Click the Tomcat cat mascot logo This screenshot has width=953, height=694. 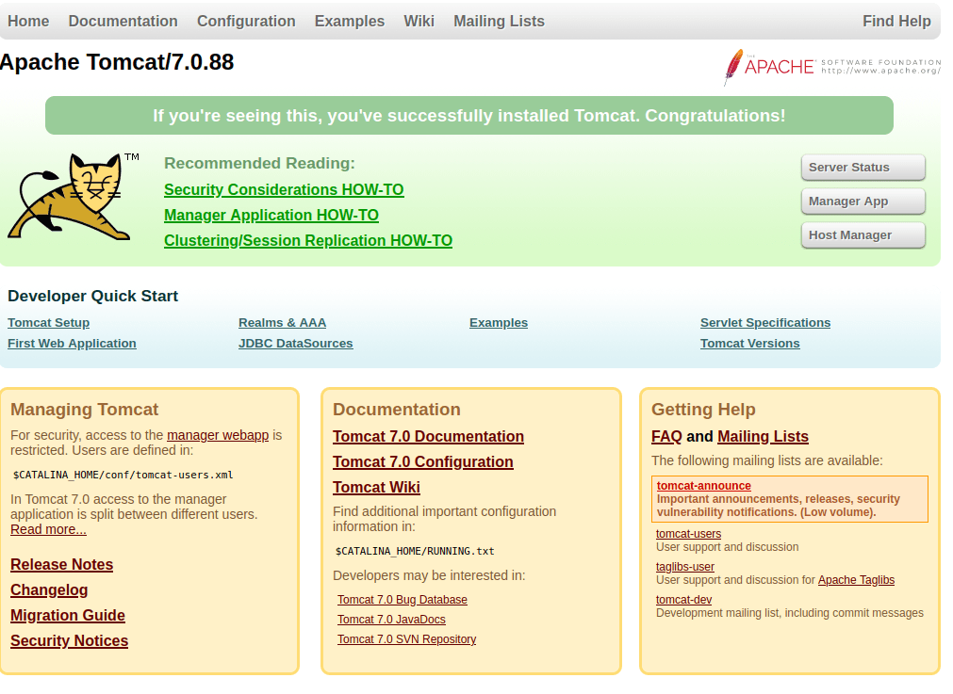(71, 197)
